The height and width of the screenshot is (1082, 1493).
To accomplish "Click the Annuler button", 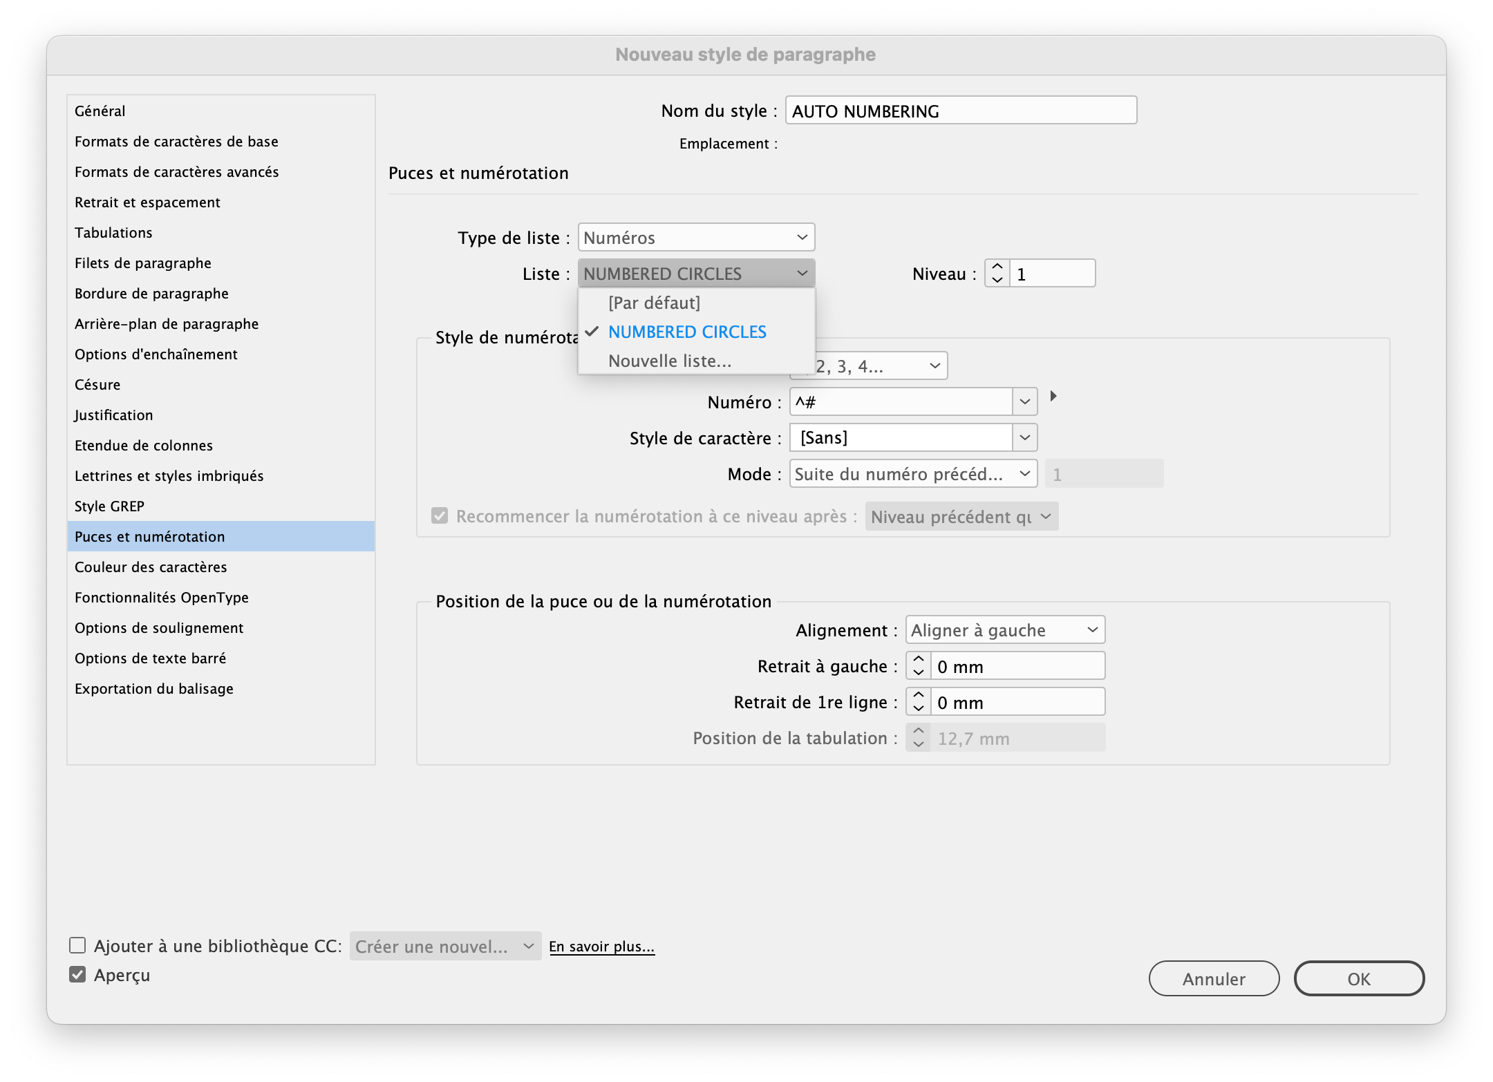I will pyautogui.click(x=1214, y=978).
